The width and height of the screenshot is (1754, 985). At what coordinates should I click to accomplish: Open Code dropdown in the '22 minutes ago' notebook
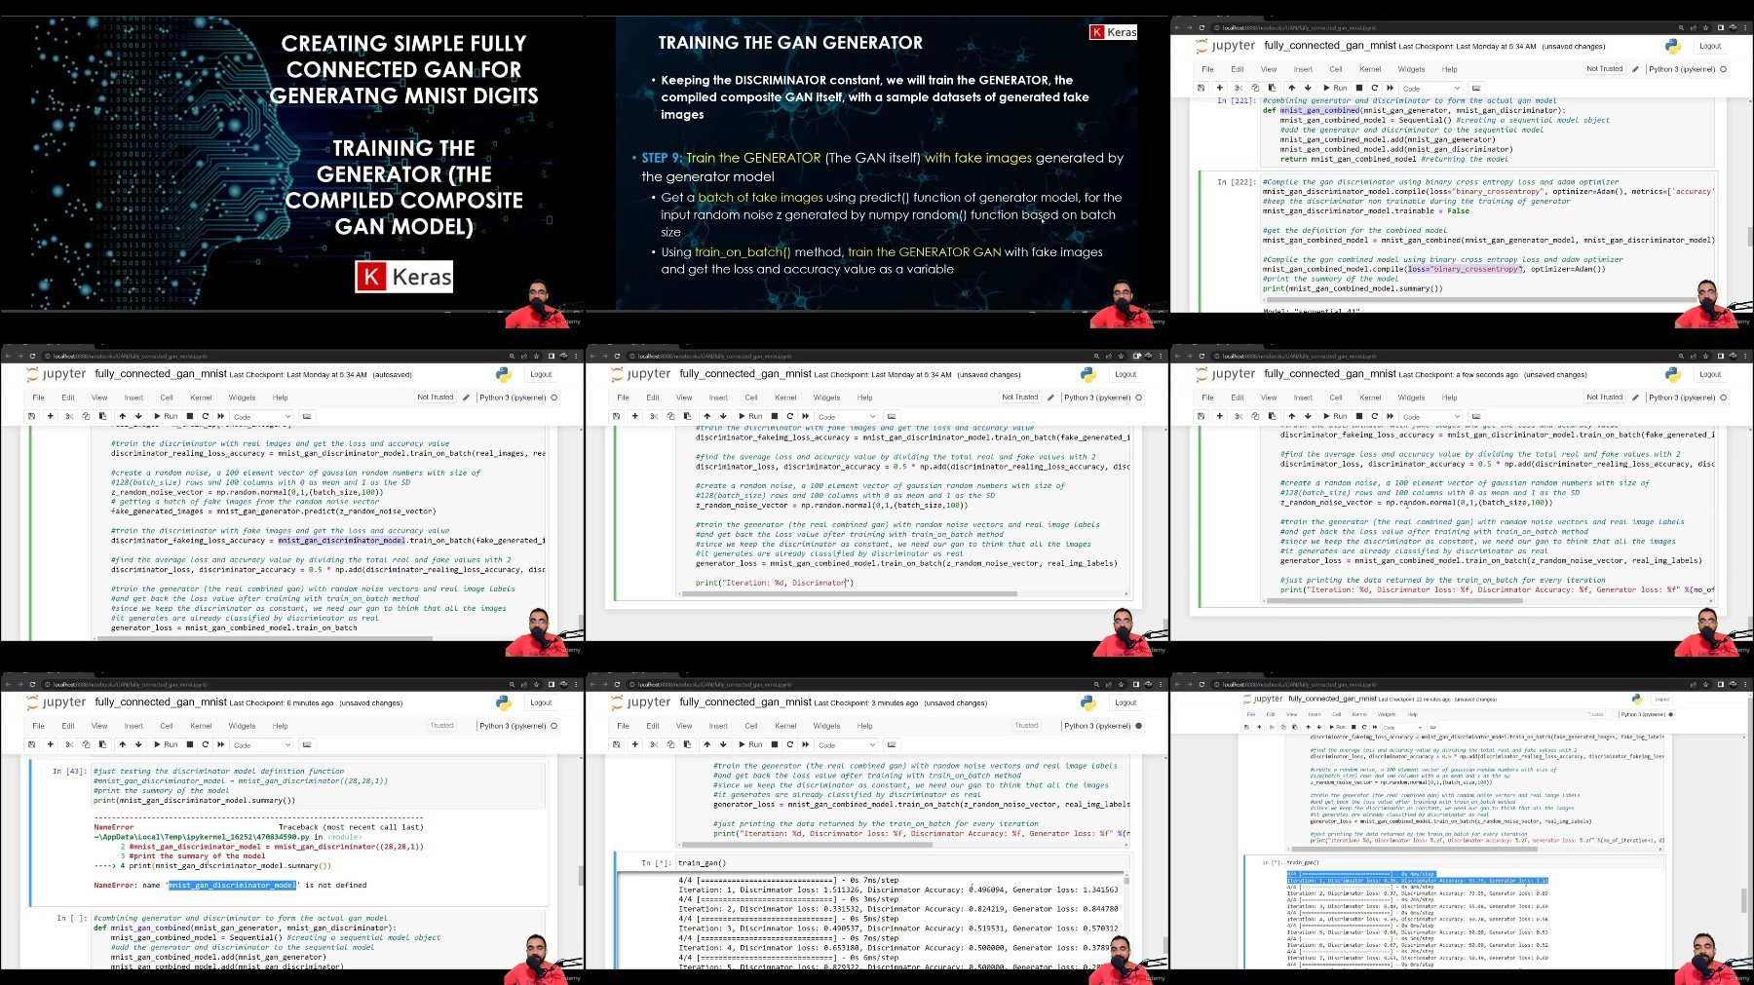pyautogui.click(x=1402, y=727)
